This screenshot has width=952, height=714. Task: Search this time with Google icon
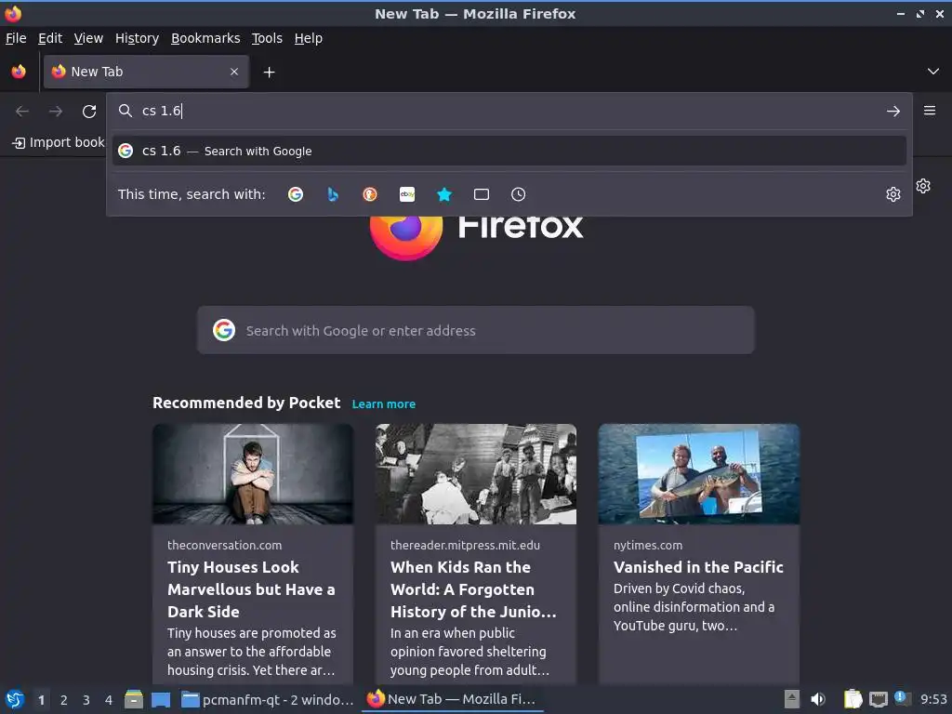coord(296,194)
